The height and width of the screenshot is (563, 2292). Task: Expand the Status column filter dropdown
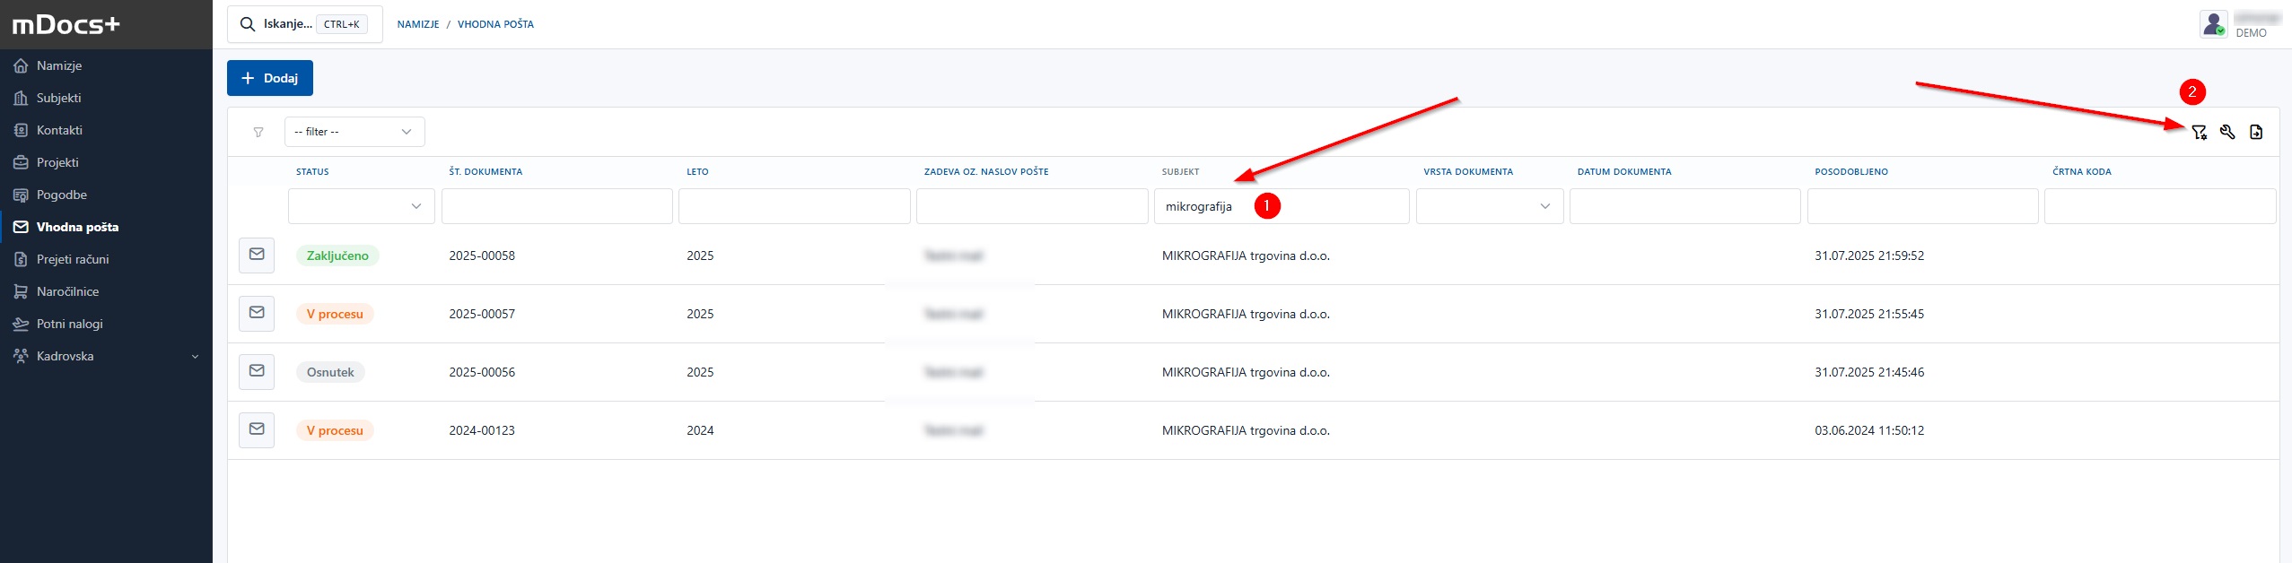click(x=362, y=206)
